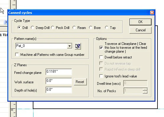Click the Depth of hole(s) field
Screen dimensions: 164x117
pyautogui.click(x=59, y=90)
